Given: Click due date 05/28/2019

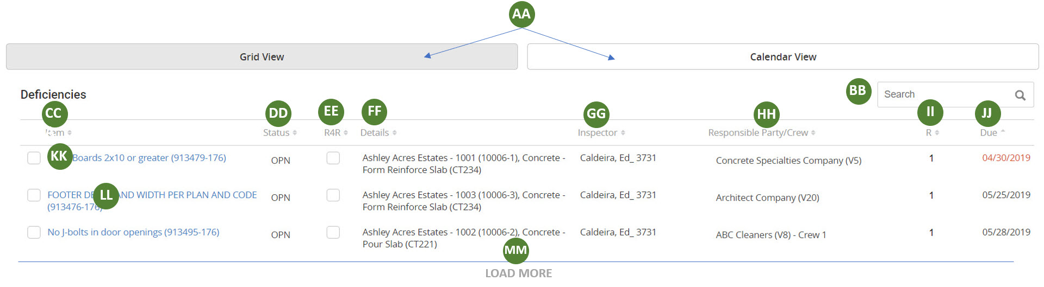Looking at the screenshot, I should click(x=1006, y=232).
